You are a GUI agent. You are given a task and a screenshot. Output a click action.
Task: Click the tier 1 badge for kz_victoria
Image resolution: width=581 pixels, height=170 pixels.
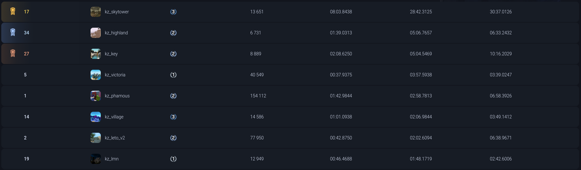pos(173,75)
